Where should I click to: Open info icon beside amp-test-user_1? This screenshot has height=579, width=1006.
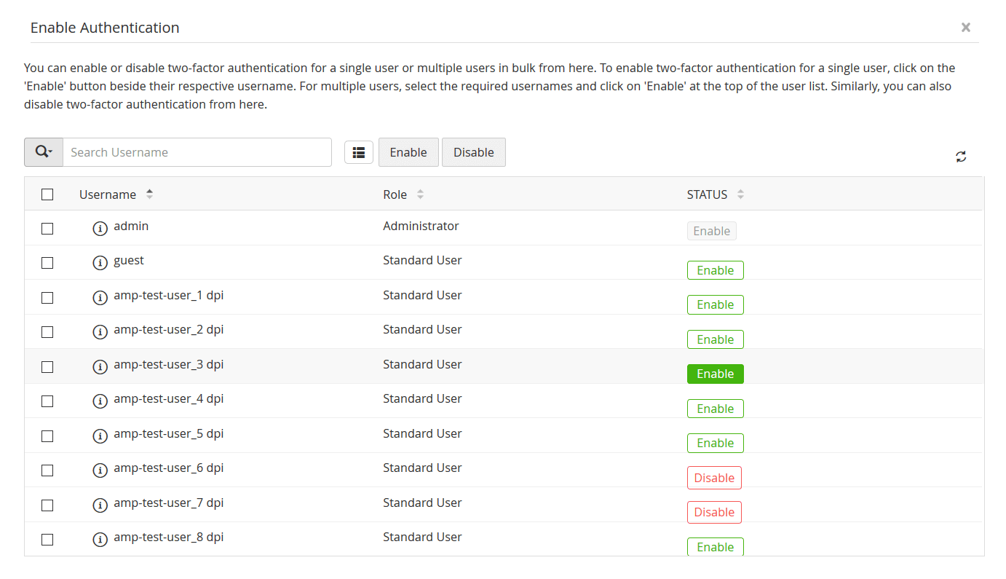pyautogui.click(x=100, y=296)
